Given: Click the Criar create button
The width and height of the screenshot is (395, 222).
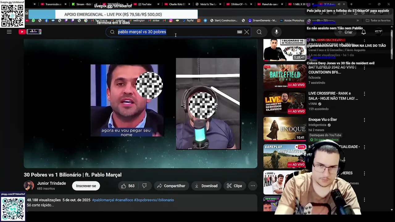Looking at the screenshot, I should coord(345,32).
